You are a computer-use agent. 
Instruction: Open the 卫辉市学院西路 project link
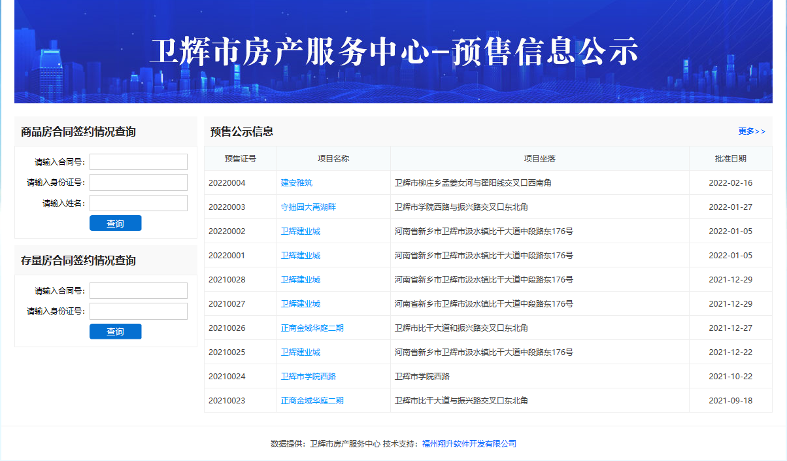[x=309, y=377]
